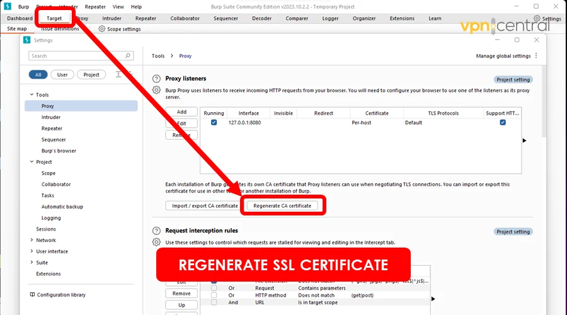Toggle Support HTTP/2 checkbox for the listener

pyautogui.click(x=503, y=123)
